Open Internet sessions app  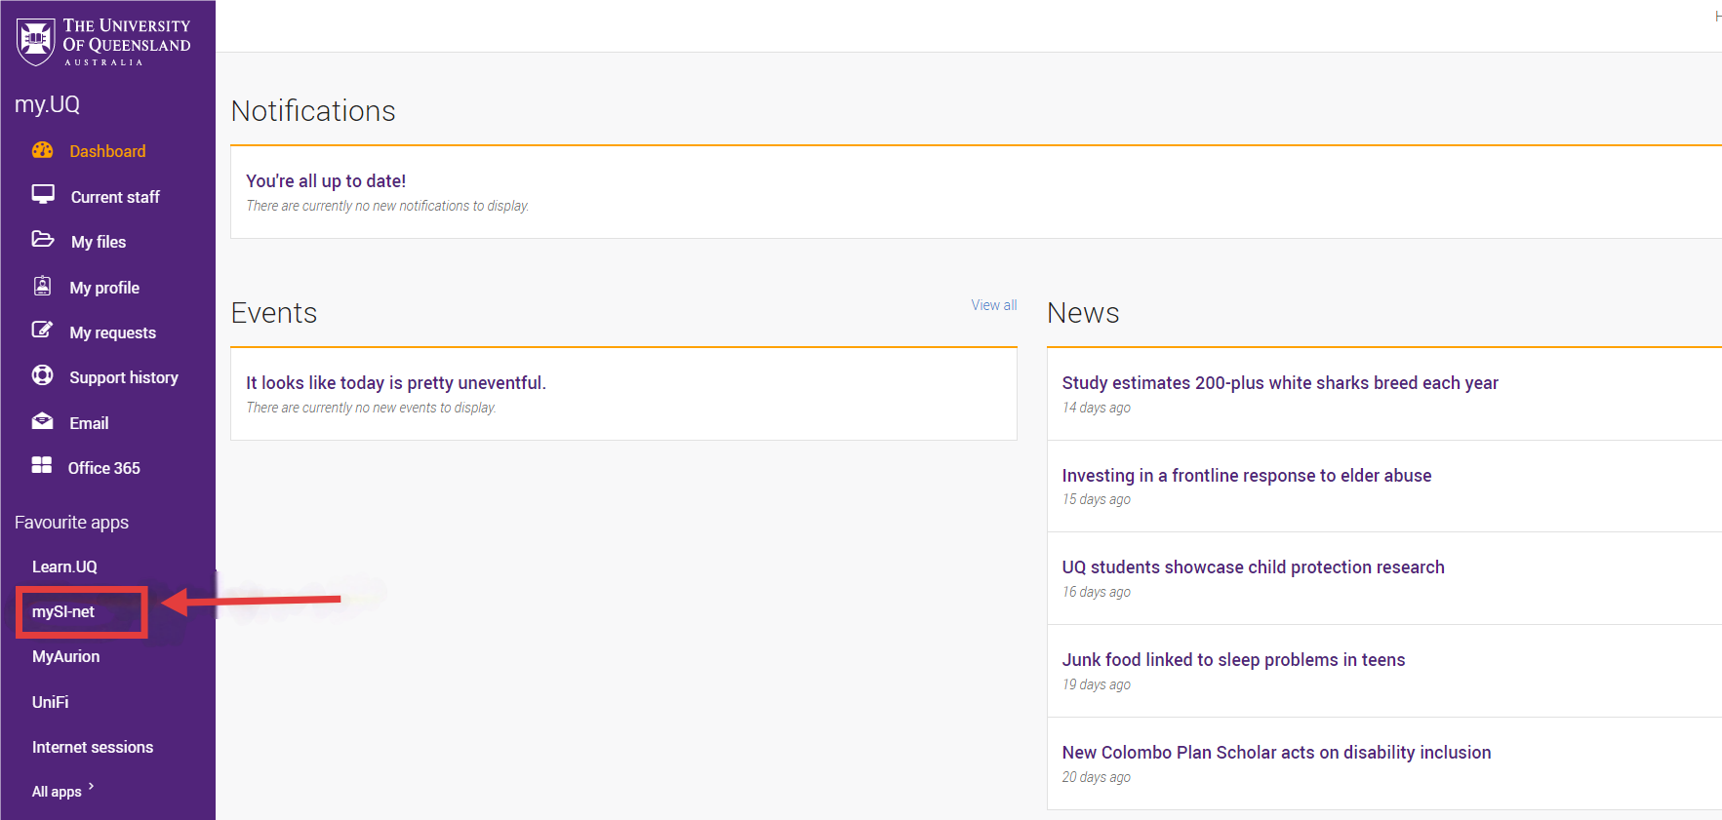coord(93,747)
